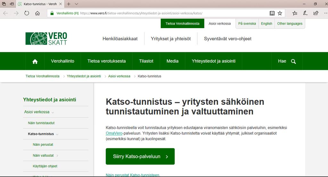Select Asioi verkossa top tab

pos(220,24)
